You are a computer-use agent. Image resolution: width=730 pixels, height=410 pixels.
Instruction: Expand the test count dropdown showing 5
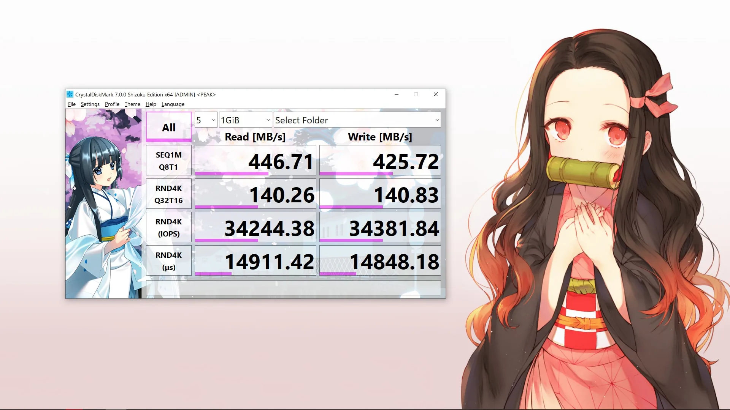tap(206, 120)
